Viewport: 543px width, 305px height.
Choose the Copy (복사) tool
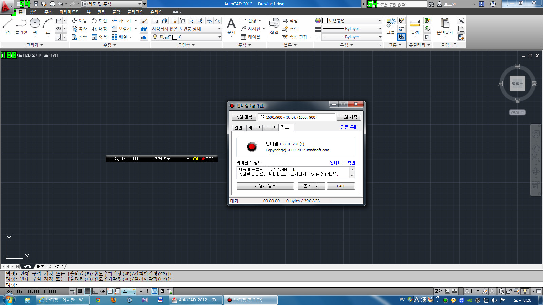(79, 29)
